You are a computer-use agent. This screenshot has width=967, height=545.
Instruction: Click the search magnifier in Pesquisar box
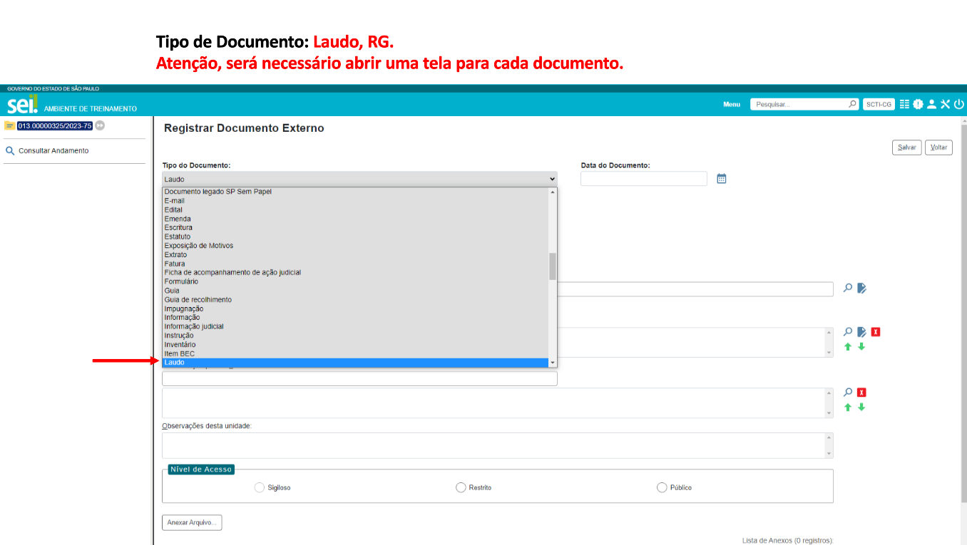852,104
